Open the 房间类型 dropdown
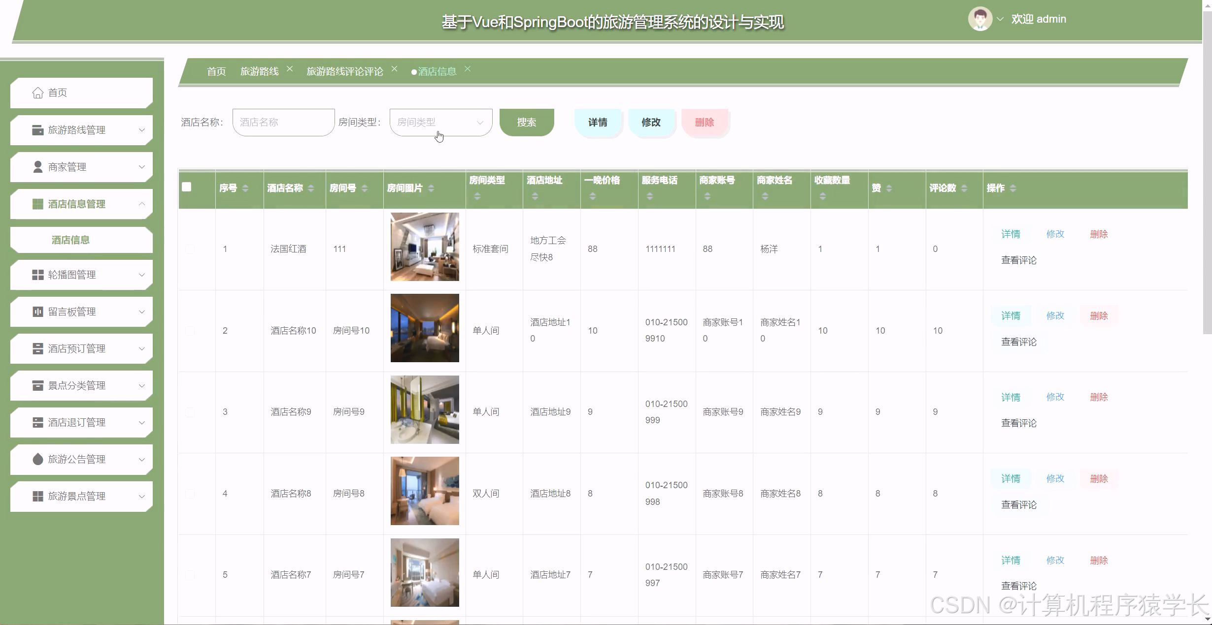 click(x=440, y=122)
